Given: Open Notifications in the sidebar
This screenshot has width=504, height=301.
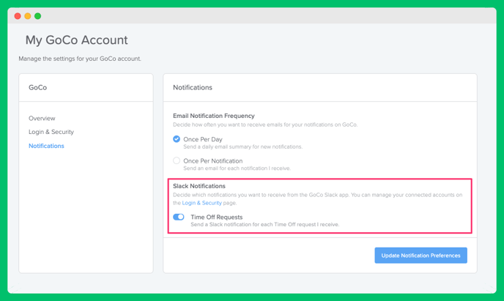Looking at the screenshot, I should [x=46, y=146].
